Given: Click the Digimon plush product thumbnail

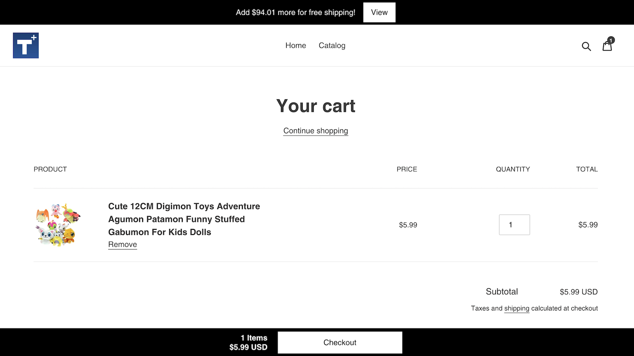Looking at the screenshot, I should click(58, 225).
